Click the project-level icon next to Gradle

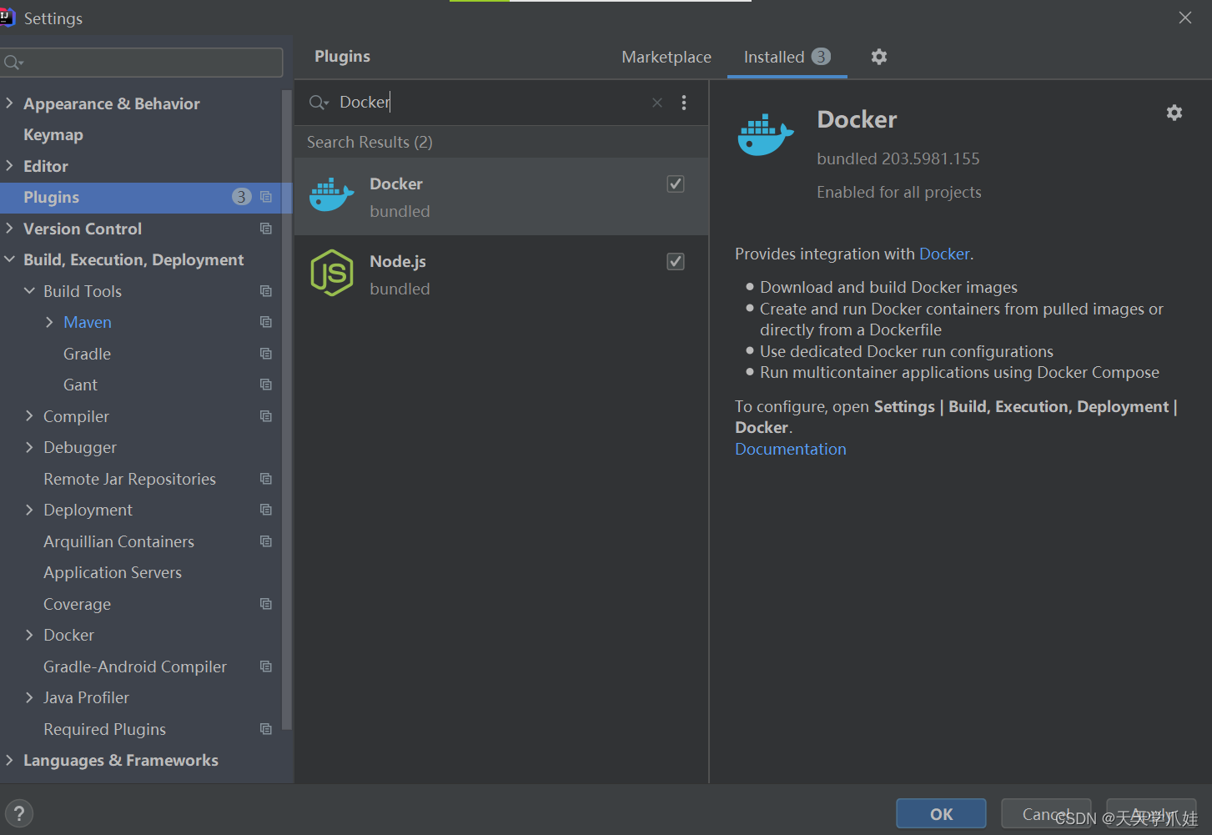266,354
